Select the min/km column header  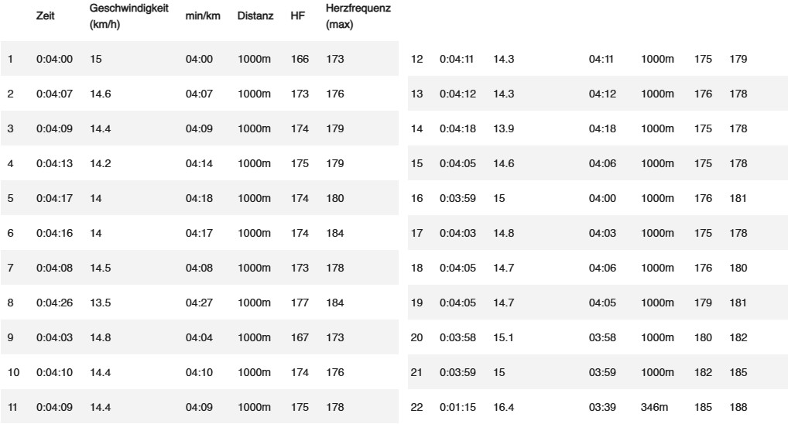click(199, 16)
